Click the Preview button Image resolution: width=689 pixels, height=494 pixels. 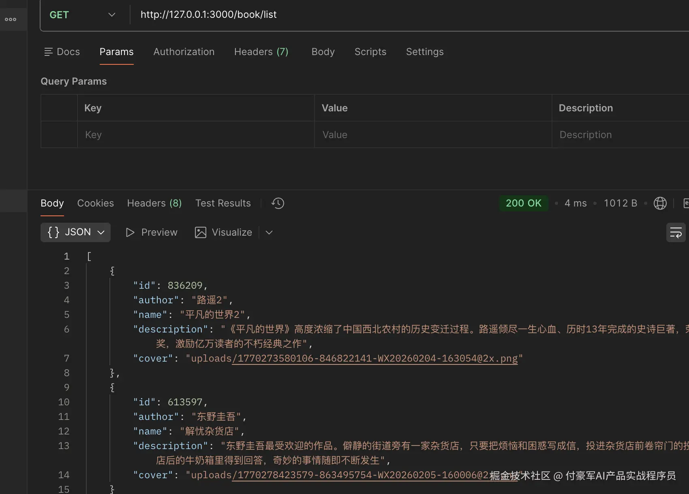coord(152,232)
